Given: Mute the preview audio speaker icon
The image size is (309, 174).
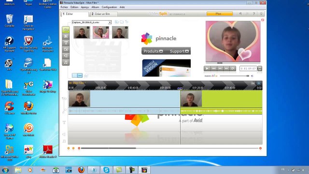Looking at the screenshot, I should [252, 76].
